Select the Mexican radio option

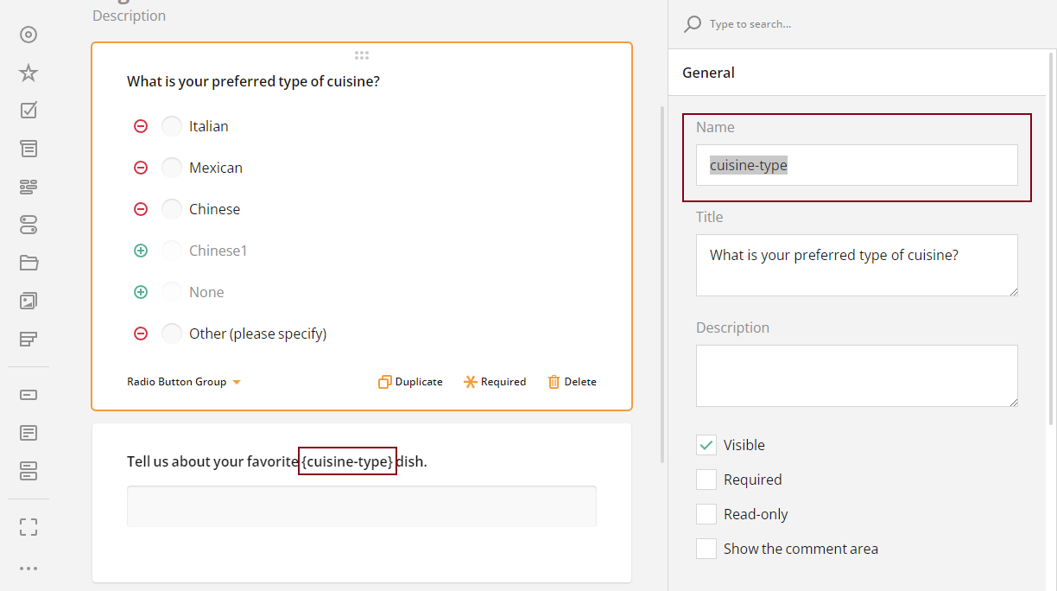(171, 167)
